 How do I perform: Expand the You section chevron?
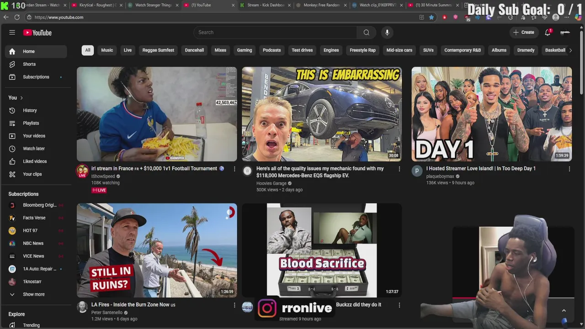click(x=21, y=98)
